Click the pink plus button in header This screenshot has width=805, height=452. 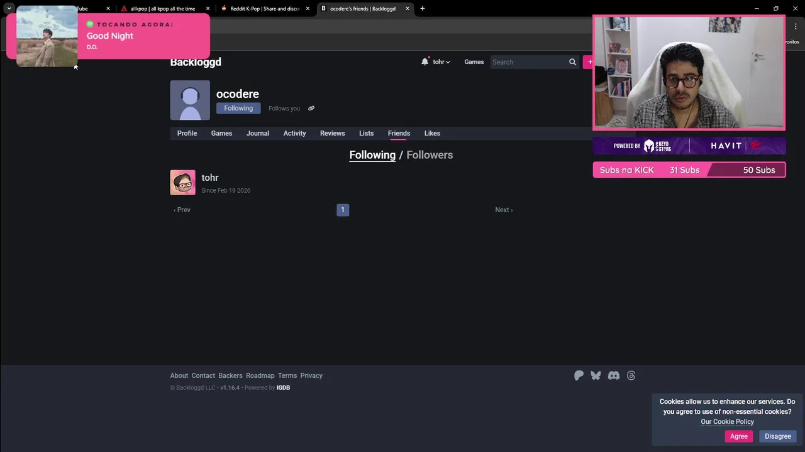(589, 62)
